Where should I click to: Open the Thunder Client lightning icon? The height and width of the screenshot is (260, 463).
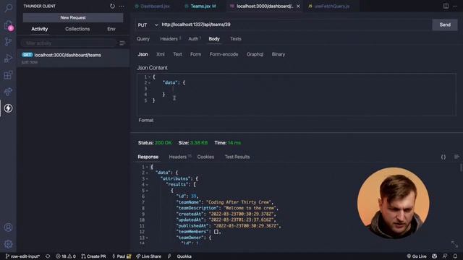coord(8,108)
